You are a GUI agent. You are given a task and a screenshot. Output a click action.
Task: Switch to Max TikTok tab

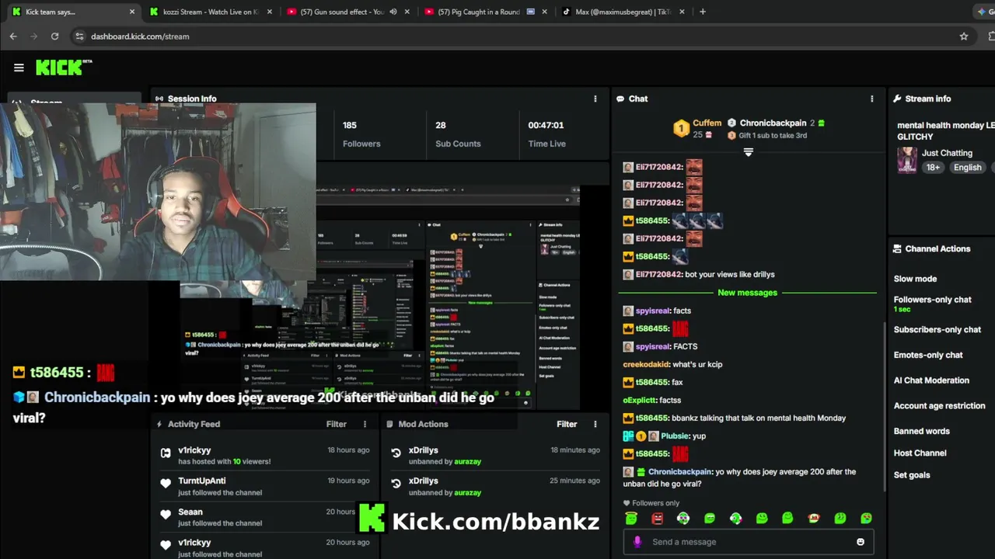point(622,12)
